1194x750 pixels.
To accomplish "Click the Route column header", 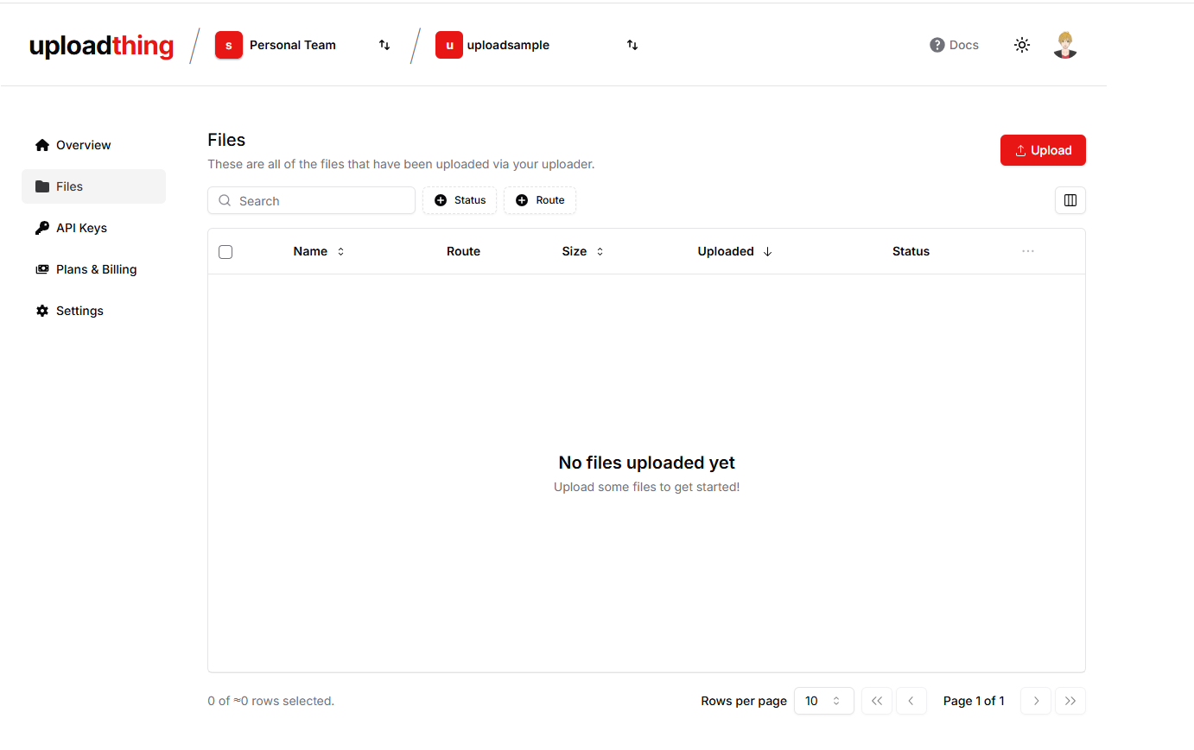I will pyautogui.click(x=463, y=251).
